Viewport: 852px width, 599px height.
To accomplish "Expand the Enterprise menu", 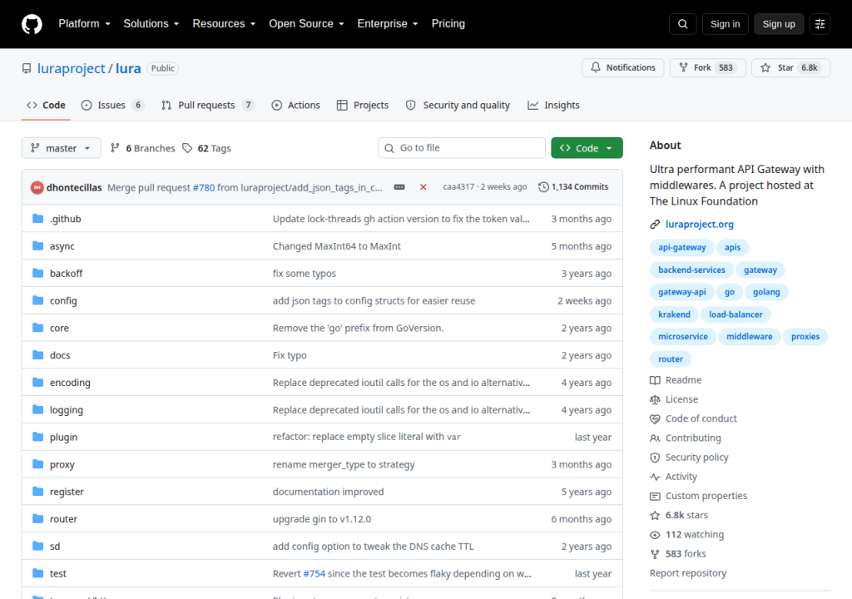I will 388,24.
